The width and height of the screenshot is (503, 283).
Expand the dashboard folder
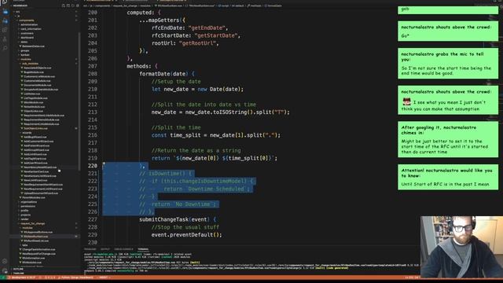26,38
